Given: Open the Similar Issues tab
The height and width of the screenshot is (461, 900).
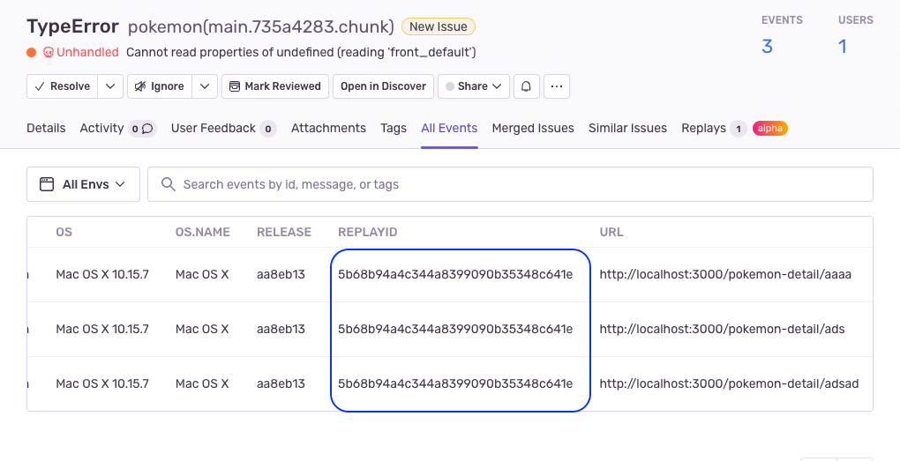Looking at the screenshot, I should pyautogui.click(x=627, y=129).
